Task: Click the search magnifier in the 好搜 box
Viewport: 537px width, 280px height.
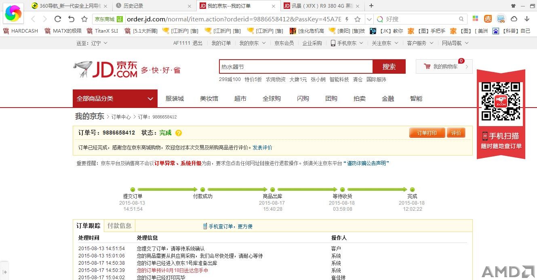Action: [461, 19]
